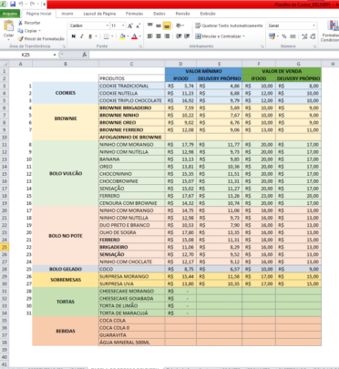Align text to bottom of cell
This screenshot has height=369, width=339.
(x=167, y=26)
